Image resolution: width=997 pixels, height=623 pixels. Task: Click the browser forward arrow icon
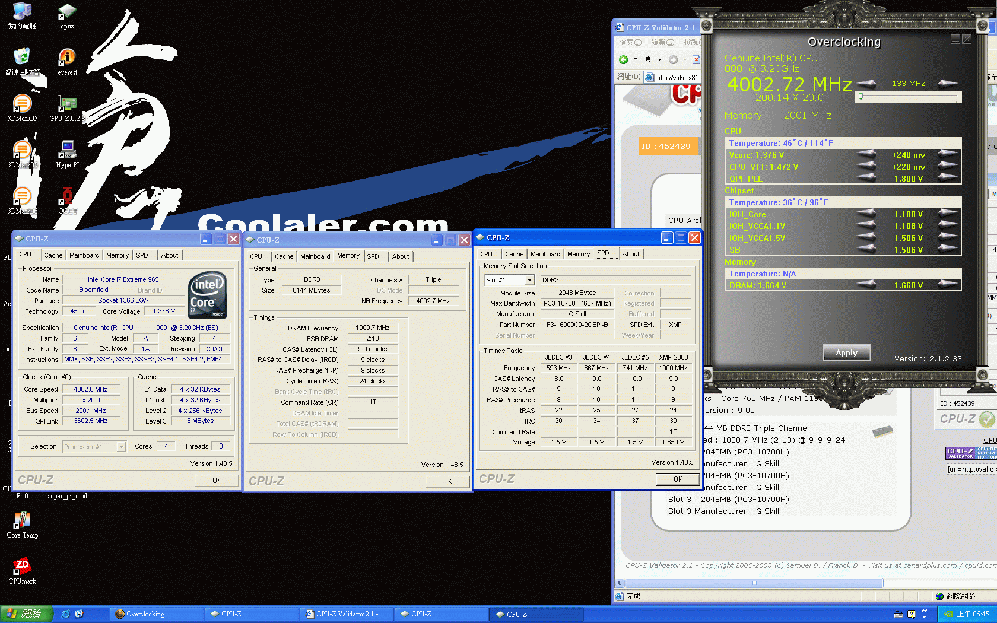pos(673,59)
